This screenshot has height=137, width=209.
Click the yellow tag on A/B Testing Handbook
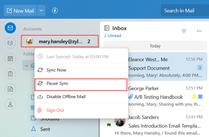(195, 97)
